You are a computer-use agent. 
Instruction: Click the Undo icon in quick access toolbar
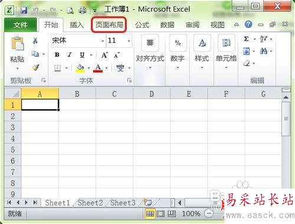pyautogui.click(x=35, y=10)
